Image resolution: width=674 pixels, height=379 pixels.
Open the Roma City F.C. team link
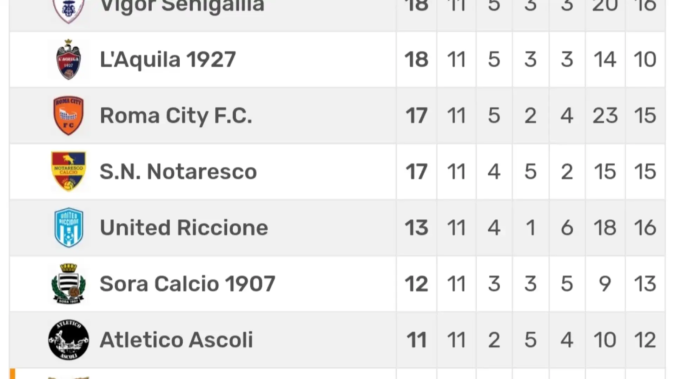[176, 116]
